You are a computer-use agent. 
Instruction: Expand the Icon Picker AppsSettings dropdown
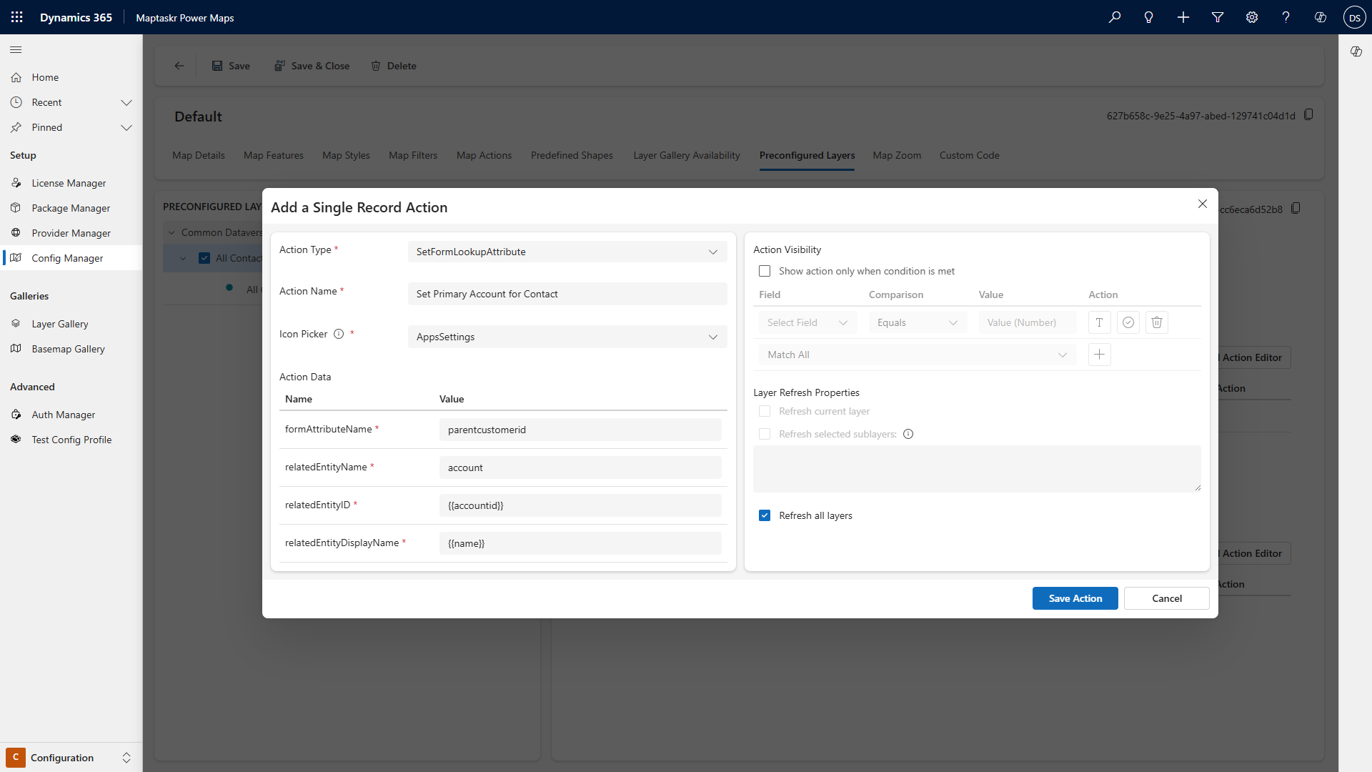click(567, 337)
